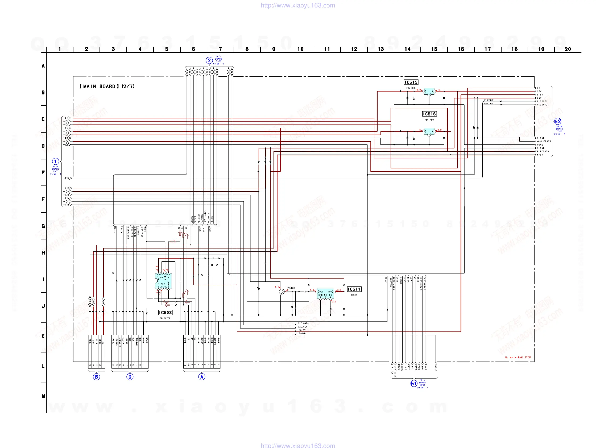Viewport: 596px width, 448px height.
Task: Click the blue circled 51 connector marker
Action: click(413, 383)
